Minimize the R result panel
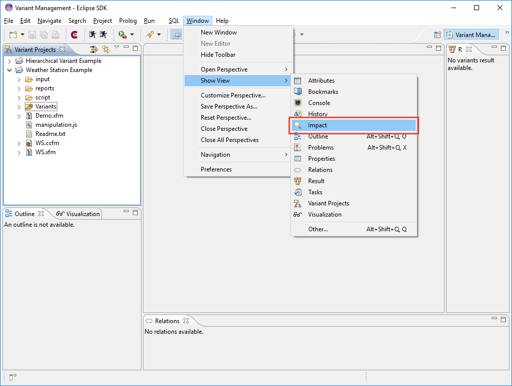 coord(494,47)
